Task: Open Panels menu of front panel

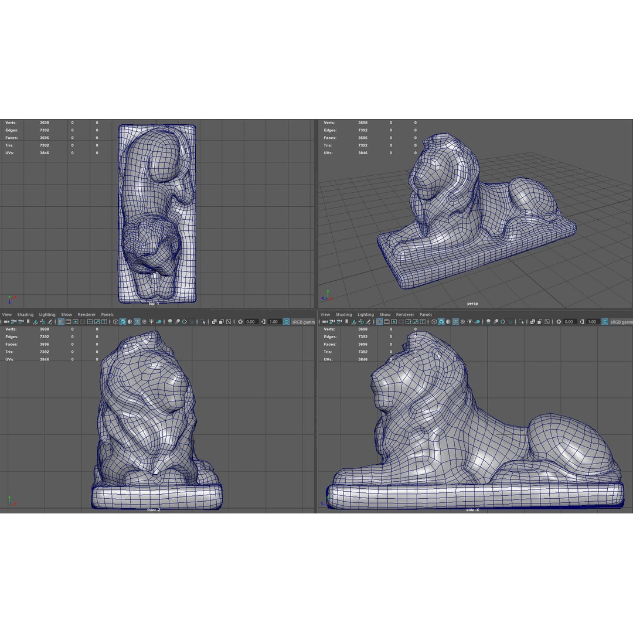Action: [107, 315]
